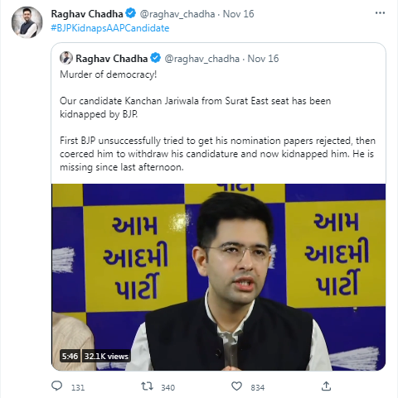Open the @raghav_chadha handle in the header
This screenshot has width=398, height=398.
177,14
